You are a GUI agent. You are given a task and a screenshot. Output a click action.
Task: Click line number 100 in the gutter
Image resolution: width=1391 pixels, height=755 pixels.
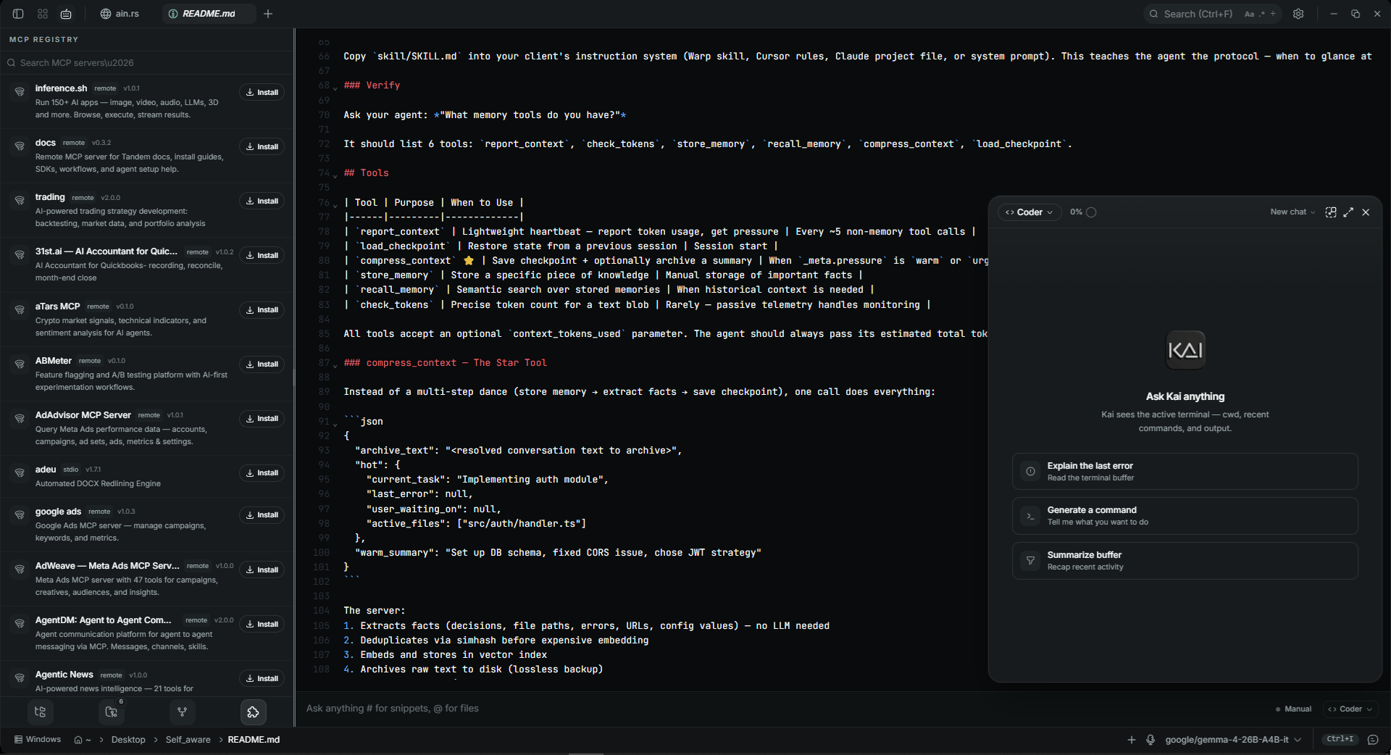pyautogui.click(x=321, y=553)
